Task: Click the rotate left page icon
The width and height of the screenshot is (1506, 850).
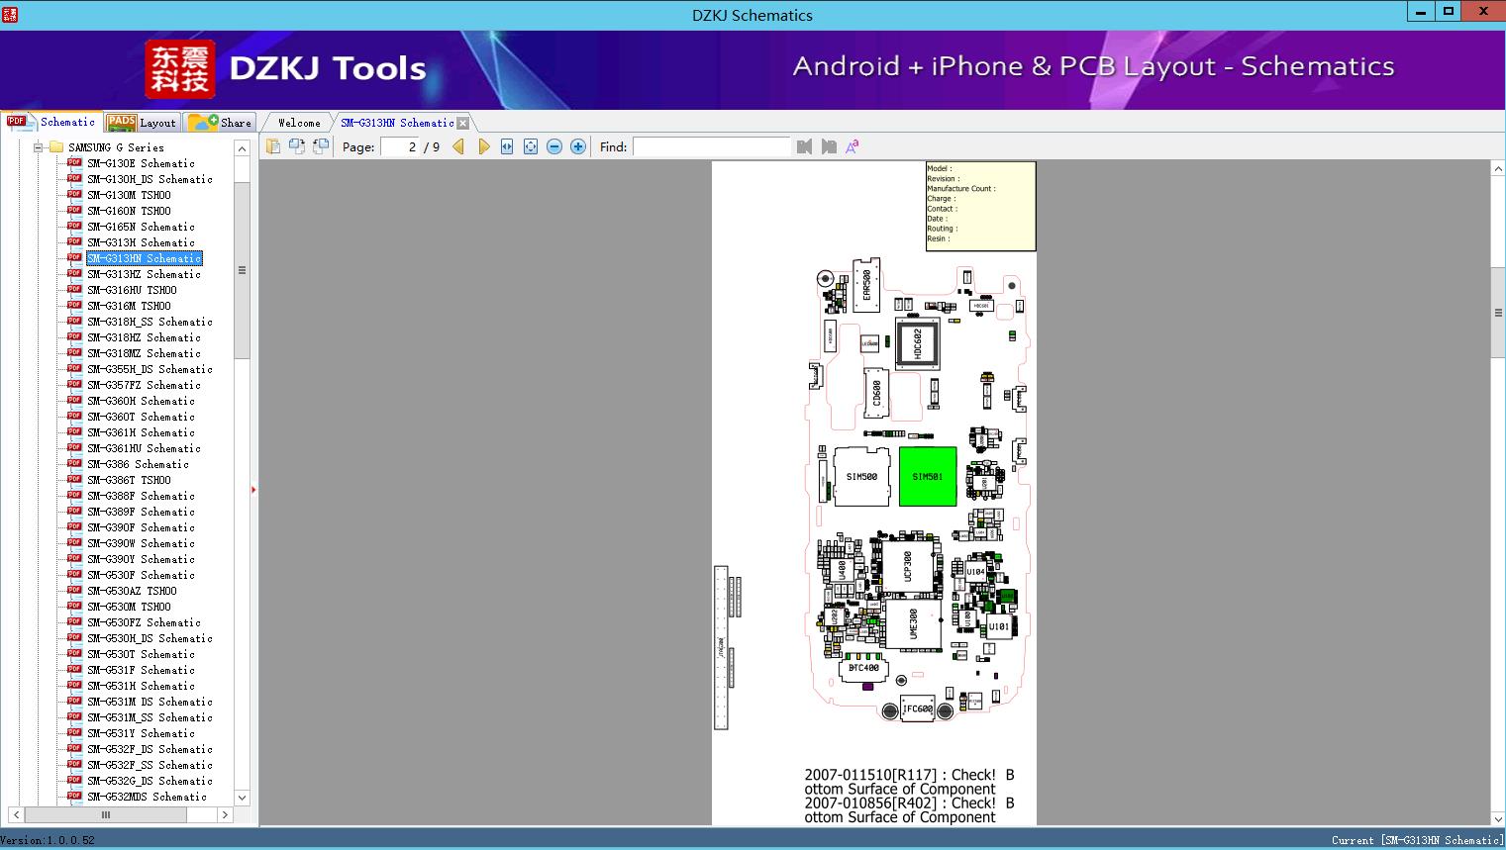Action: [297, 146]
